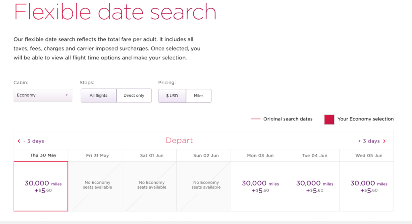Click the Pricing: label
The width and height of the screenshot is (412, 224).
click(x=167, y=83)
